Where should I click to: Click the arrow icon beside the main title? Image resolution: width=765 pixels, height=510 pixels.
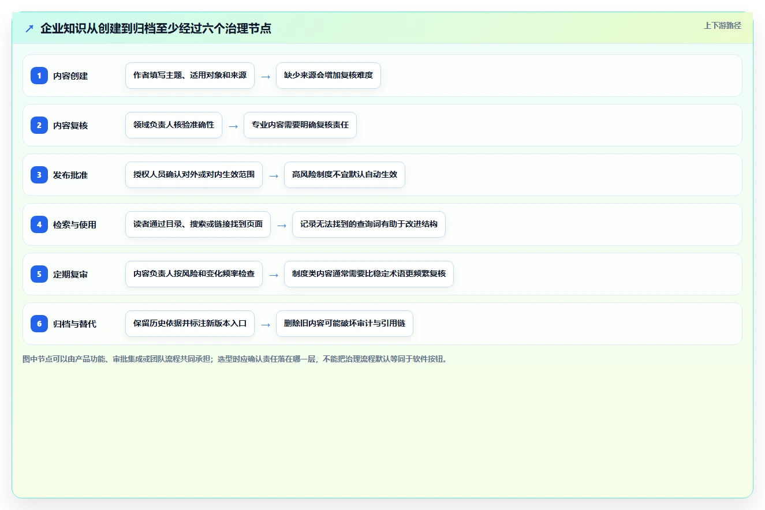29,28
